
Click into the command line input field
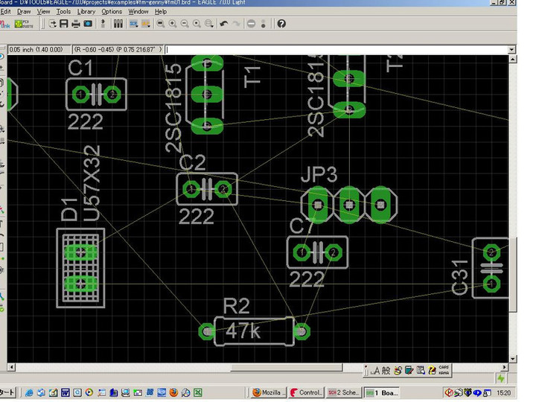tap(335, 50)
